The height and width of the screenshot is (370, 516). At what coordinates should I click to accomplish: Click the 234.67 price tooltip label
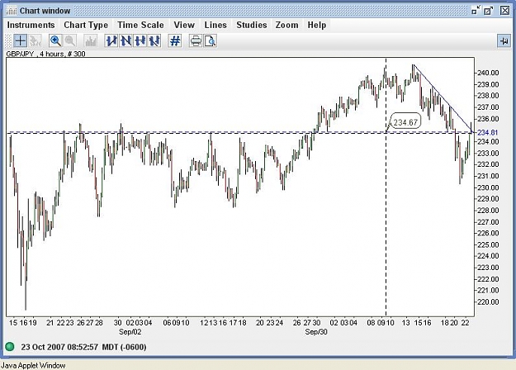click(x=405, y=122)
